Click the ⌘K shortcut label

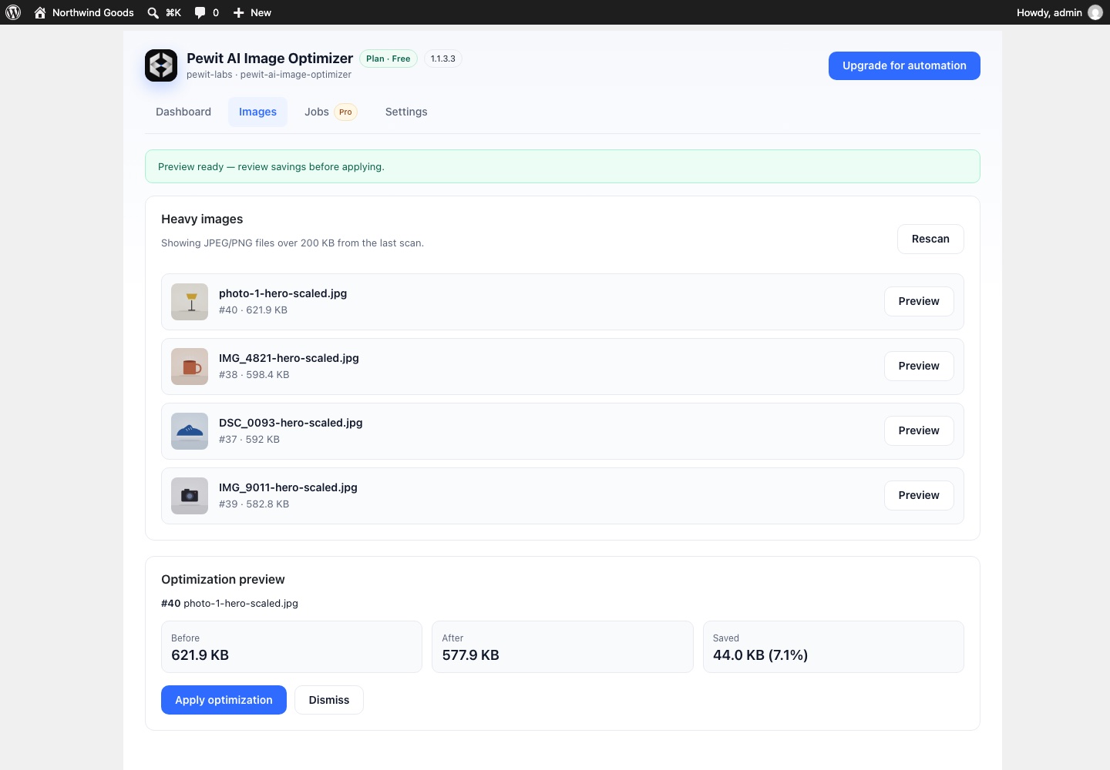173,12
